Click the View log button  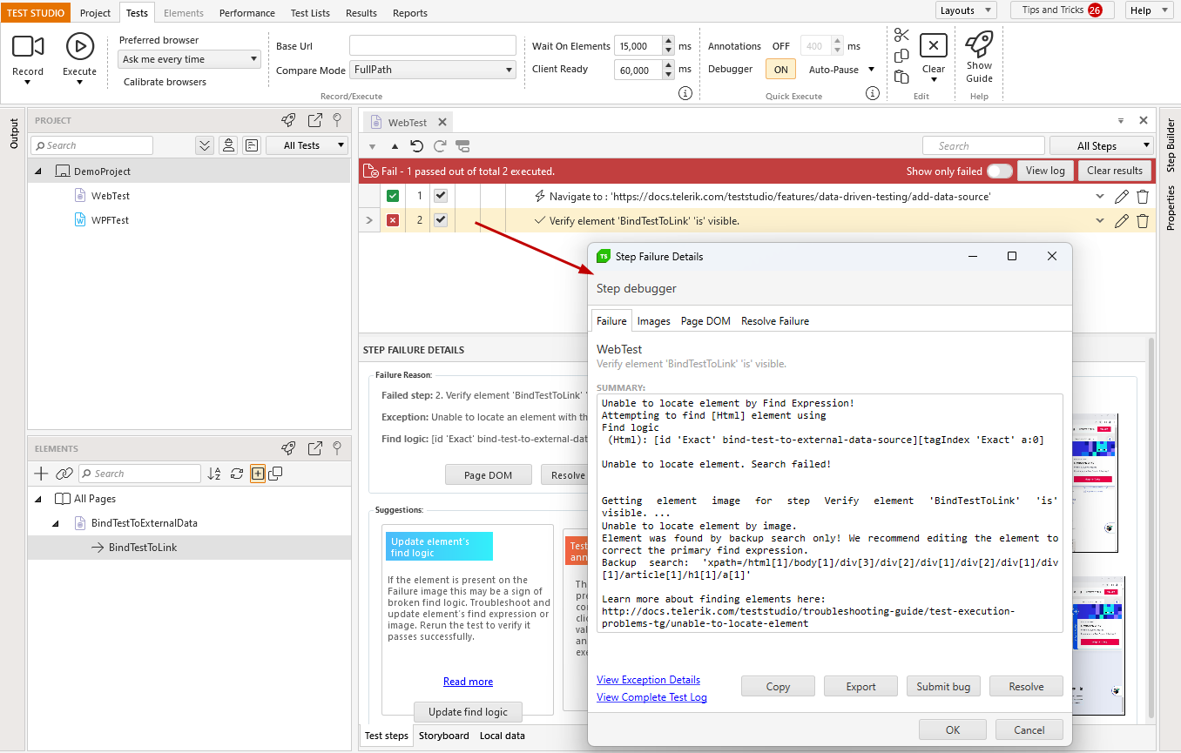point(1045,171)
